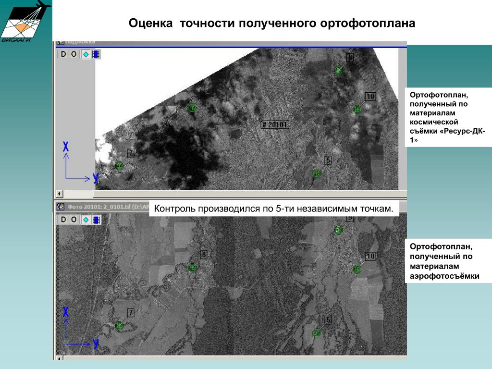Click the O tool in the lower photo window toolbar

pos(74,219)
